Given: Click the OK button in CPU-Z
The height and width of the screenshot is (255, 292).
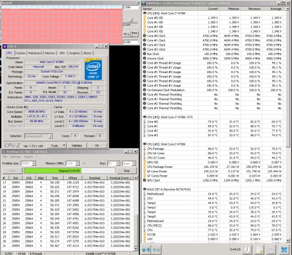Looking at the screenshot, I should (x=97, y=146).
